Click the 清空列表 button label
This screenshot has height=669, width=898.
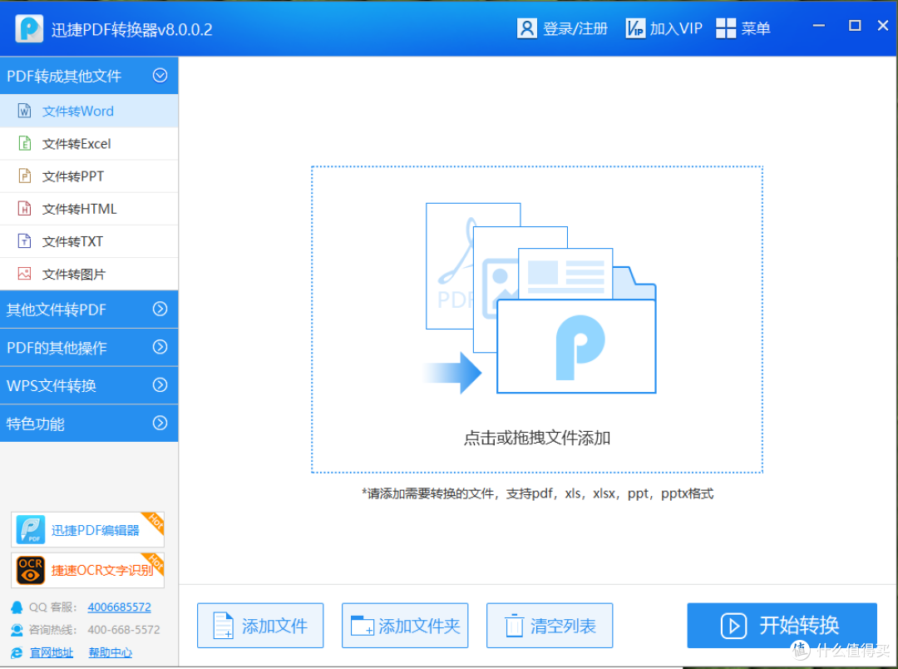pos(563,626)
